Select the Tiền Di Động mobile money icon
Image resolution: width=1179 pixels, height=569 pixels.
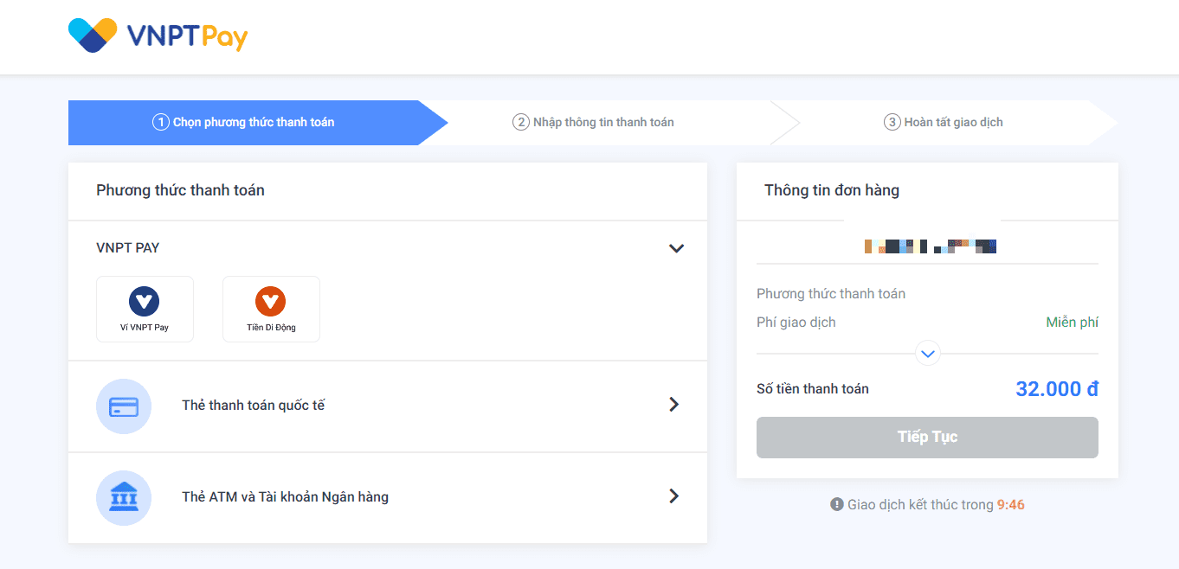click(271, 302)
